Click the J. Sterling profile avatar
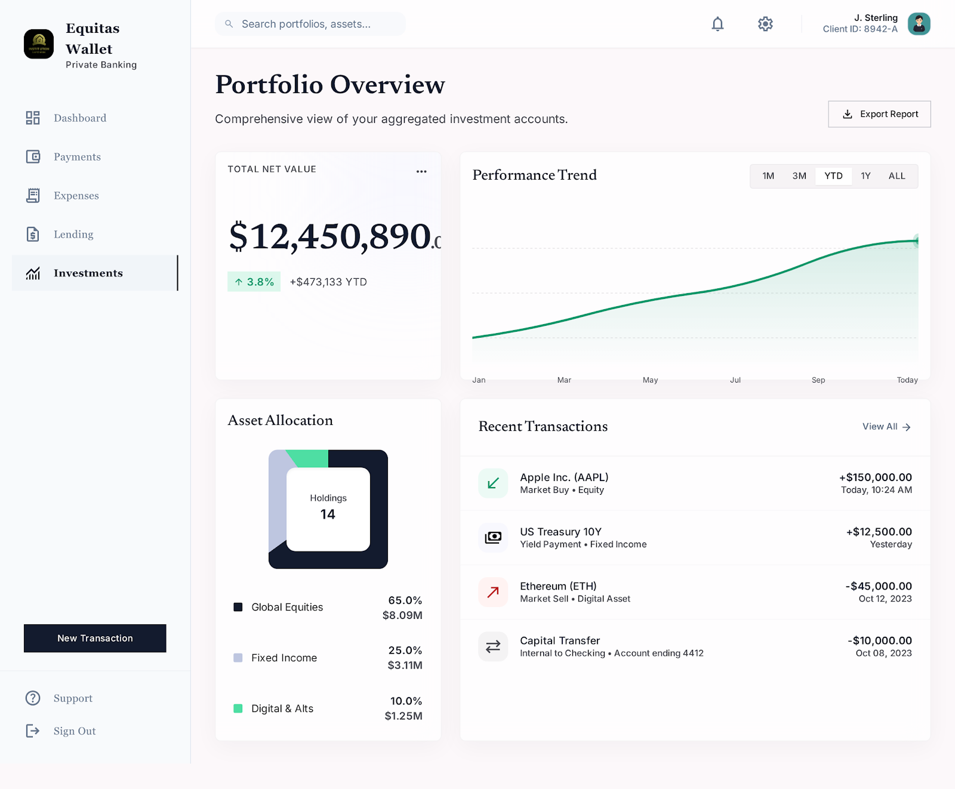This screenshot has width=955, height=789. click(919, 24)
